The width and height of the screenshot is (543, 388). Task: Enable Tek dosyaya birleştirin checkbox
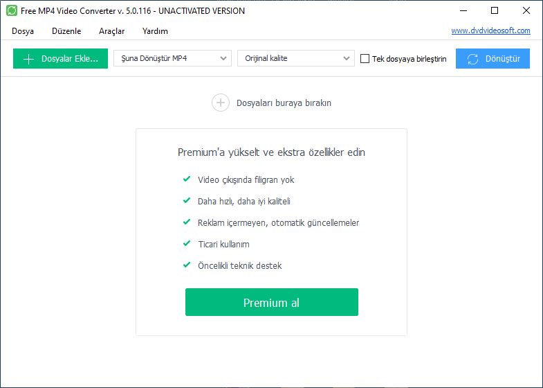(x=365, y=59)
